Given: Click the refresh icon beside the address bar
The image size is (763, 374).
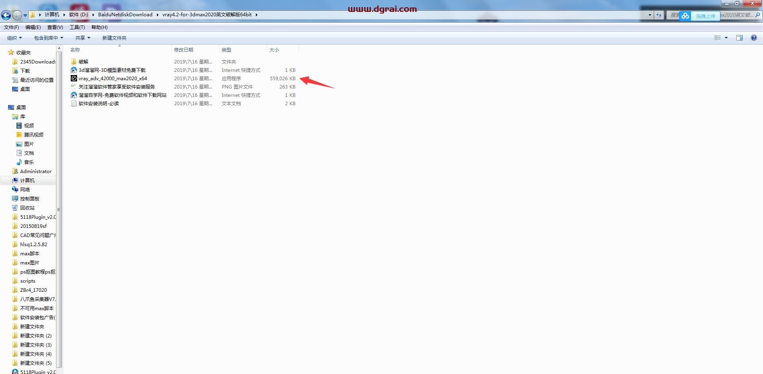Looking at the screenshot, I should coord(659,15).
